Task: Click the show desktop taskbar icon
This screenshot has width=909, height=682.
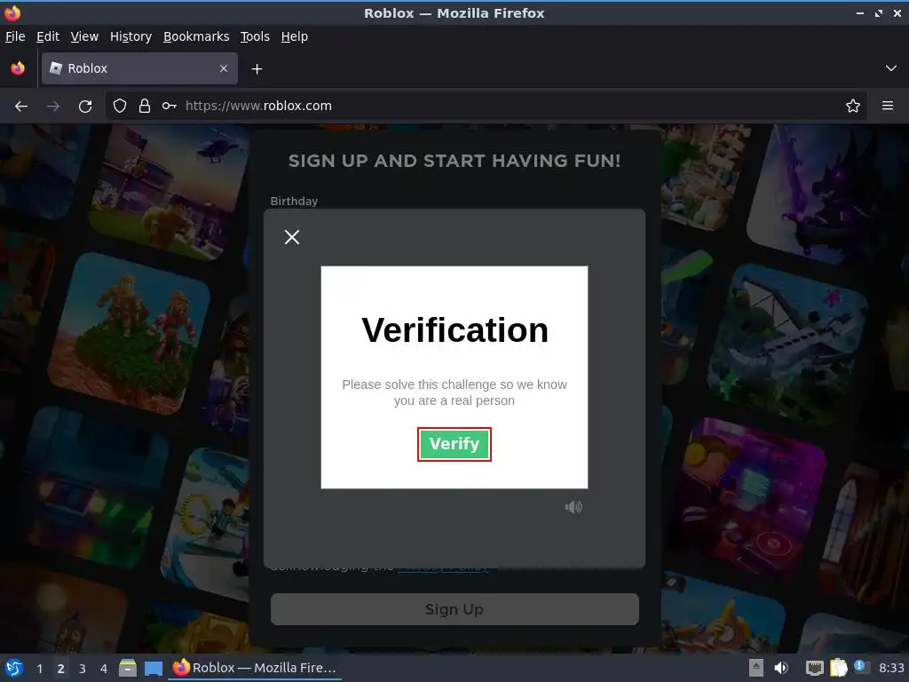Action: (x=154, y=669)
